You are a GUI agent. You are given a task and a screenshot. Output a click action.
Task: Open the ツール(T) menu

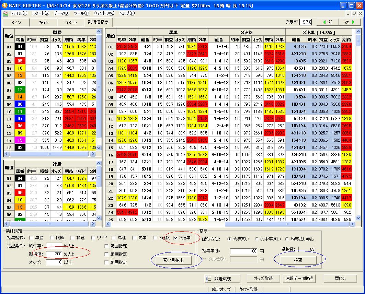(x=81, y=13)
